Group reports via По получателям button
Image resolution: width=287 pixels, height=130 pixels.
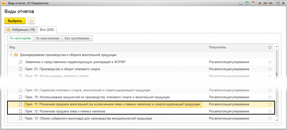(x=48, y=38)
